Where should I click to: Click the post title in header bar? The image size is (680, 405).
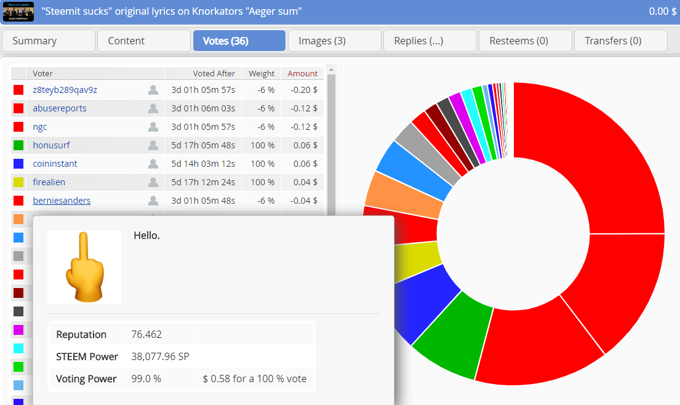point(171,11)
